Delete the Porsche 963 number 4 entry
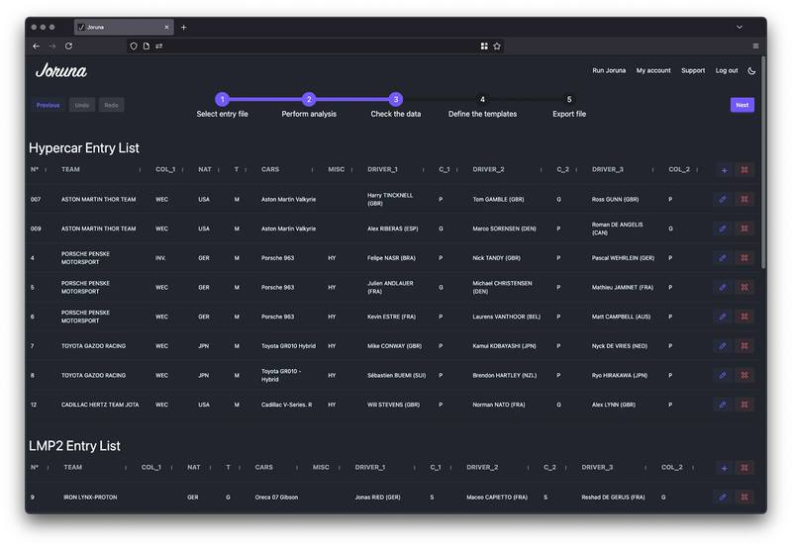 (744, 258)
